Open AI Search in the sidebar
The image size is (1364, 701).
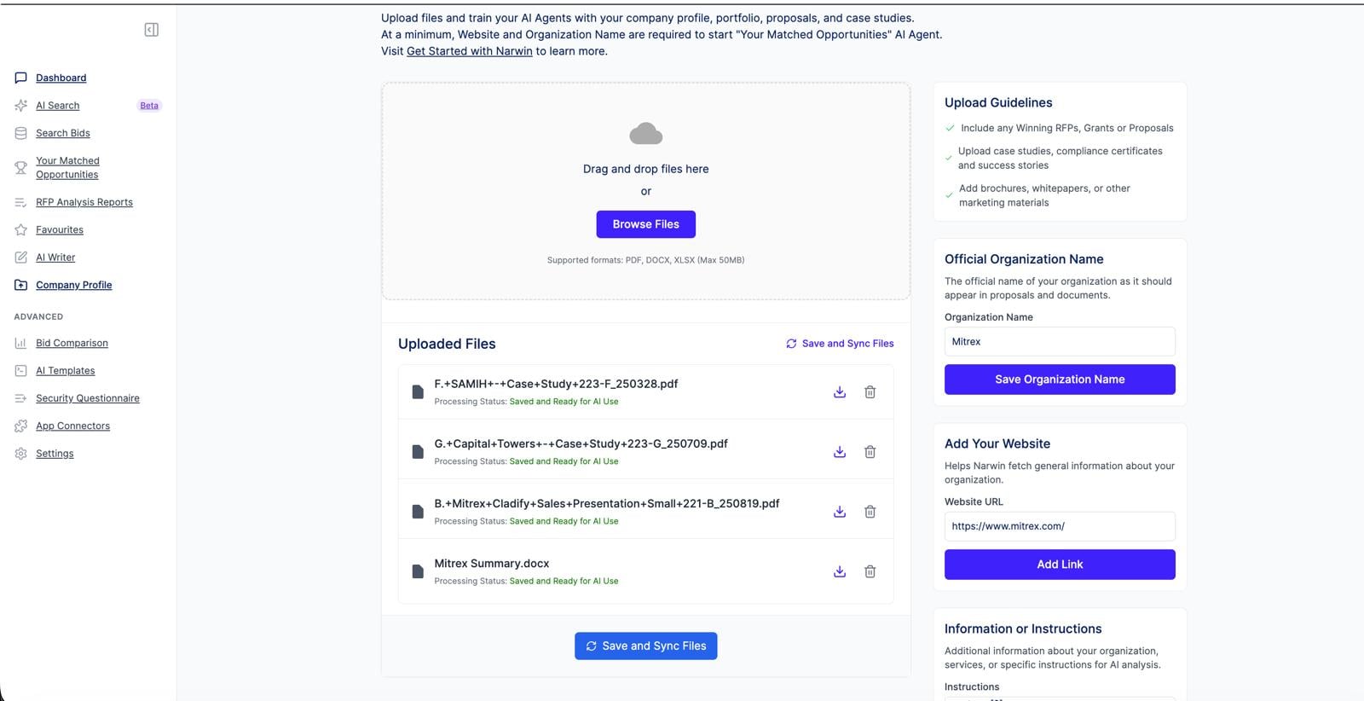57,106
